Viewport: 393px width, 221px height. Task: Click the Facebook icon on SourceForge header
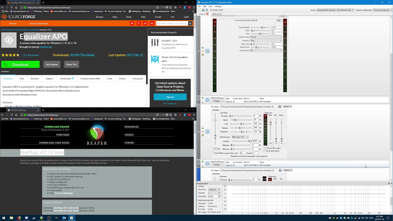point(139,23)
